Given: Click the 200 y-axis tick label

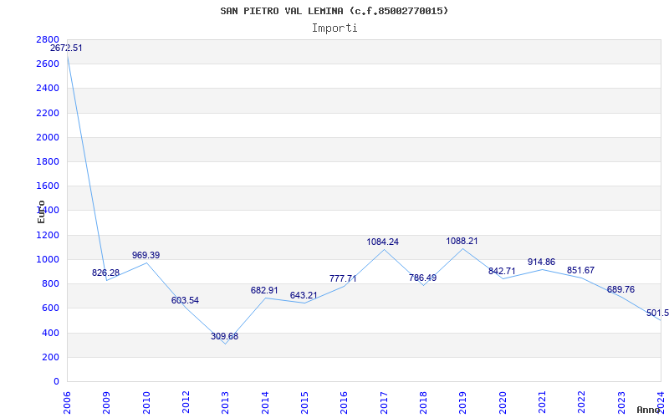Looking at the screenshot, I should 50,358.
